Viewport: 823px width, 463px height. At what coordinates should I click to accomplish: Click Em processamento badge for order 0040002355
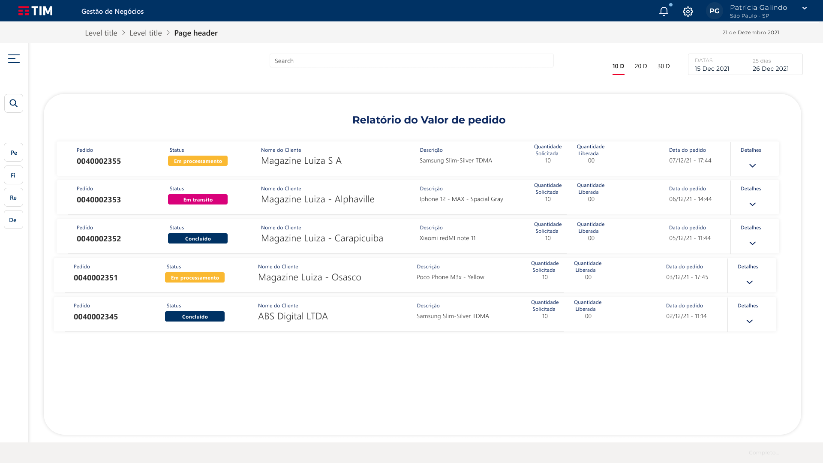coord(198,161)
